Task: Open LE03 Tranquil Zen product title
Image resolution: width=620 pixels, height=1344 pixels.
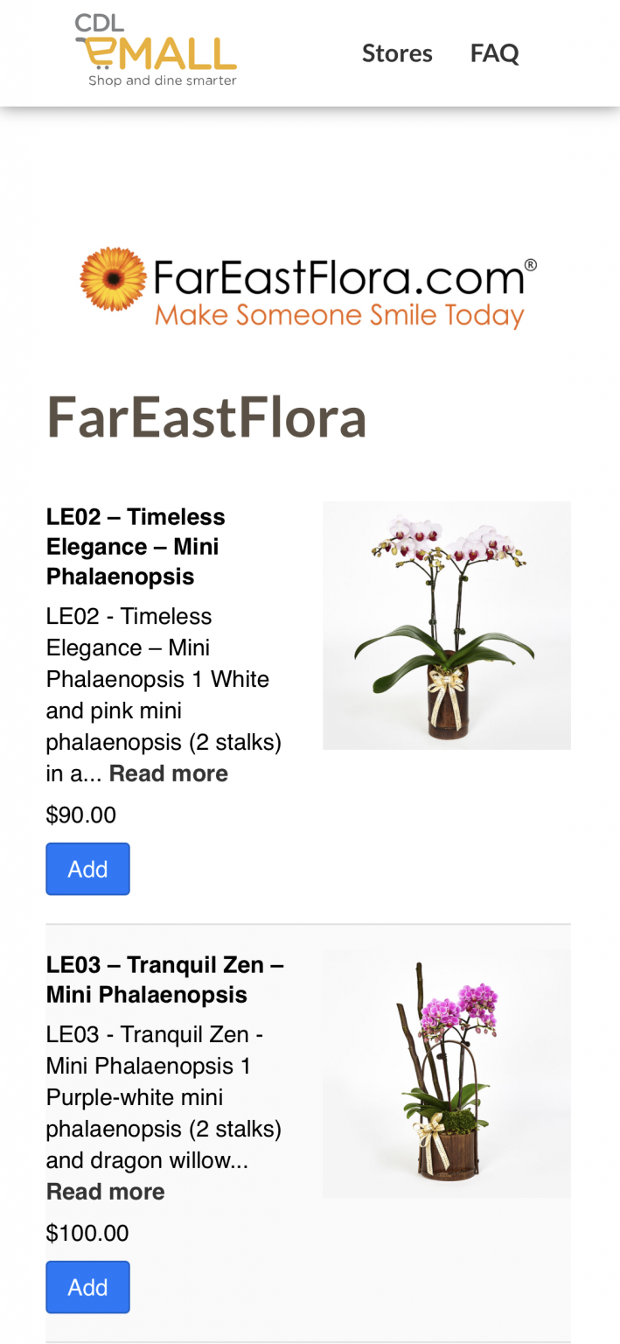Action: click(x=165, y=980)
